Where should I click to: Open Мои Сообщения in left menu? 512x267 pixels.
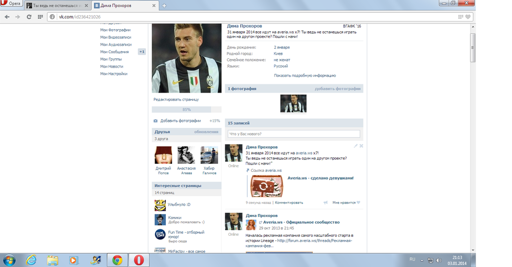115,52
